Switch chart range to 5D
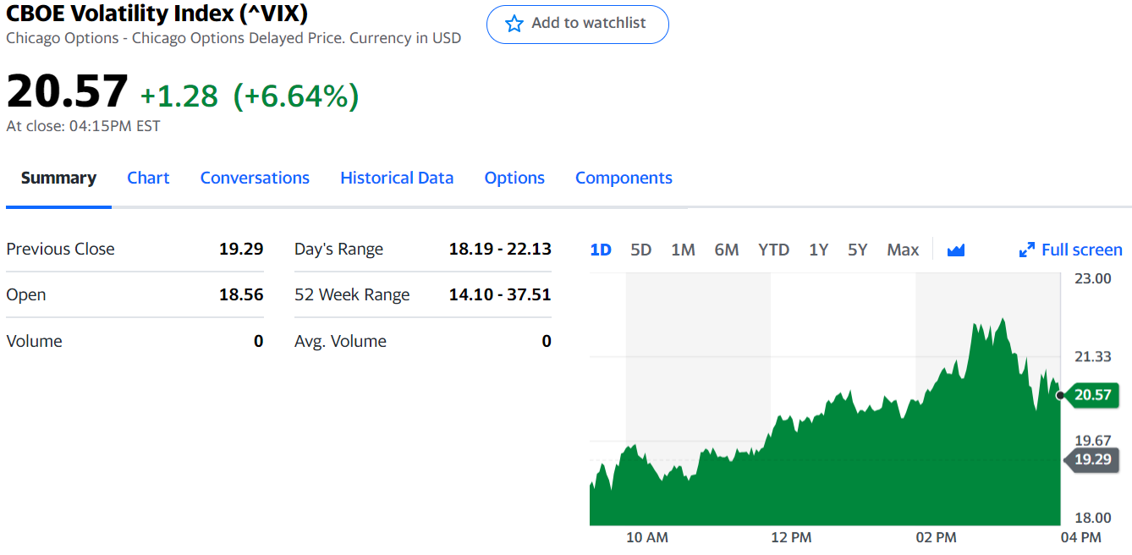Screen dimensions: 1132x555 click(641, 250)
